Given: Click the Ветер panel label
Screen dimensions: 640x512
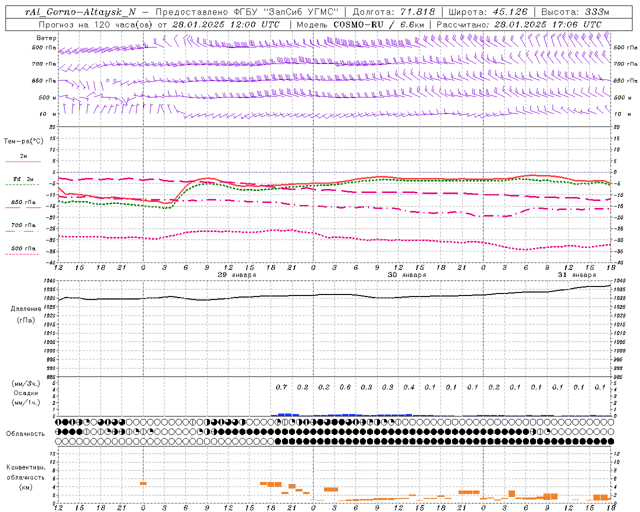Looking at the screenshot, I should [x=46, y=38].
